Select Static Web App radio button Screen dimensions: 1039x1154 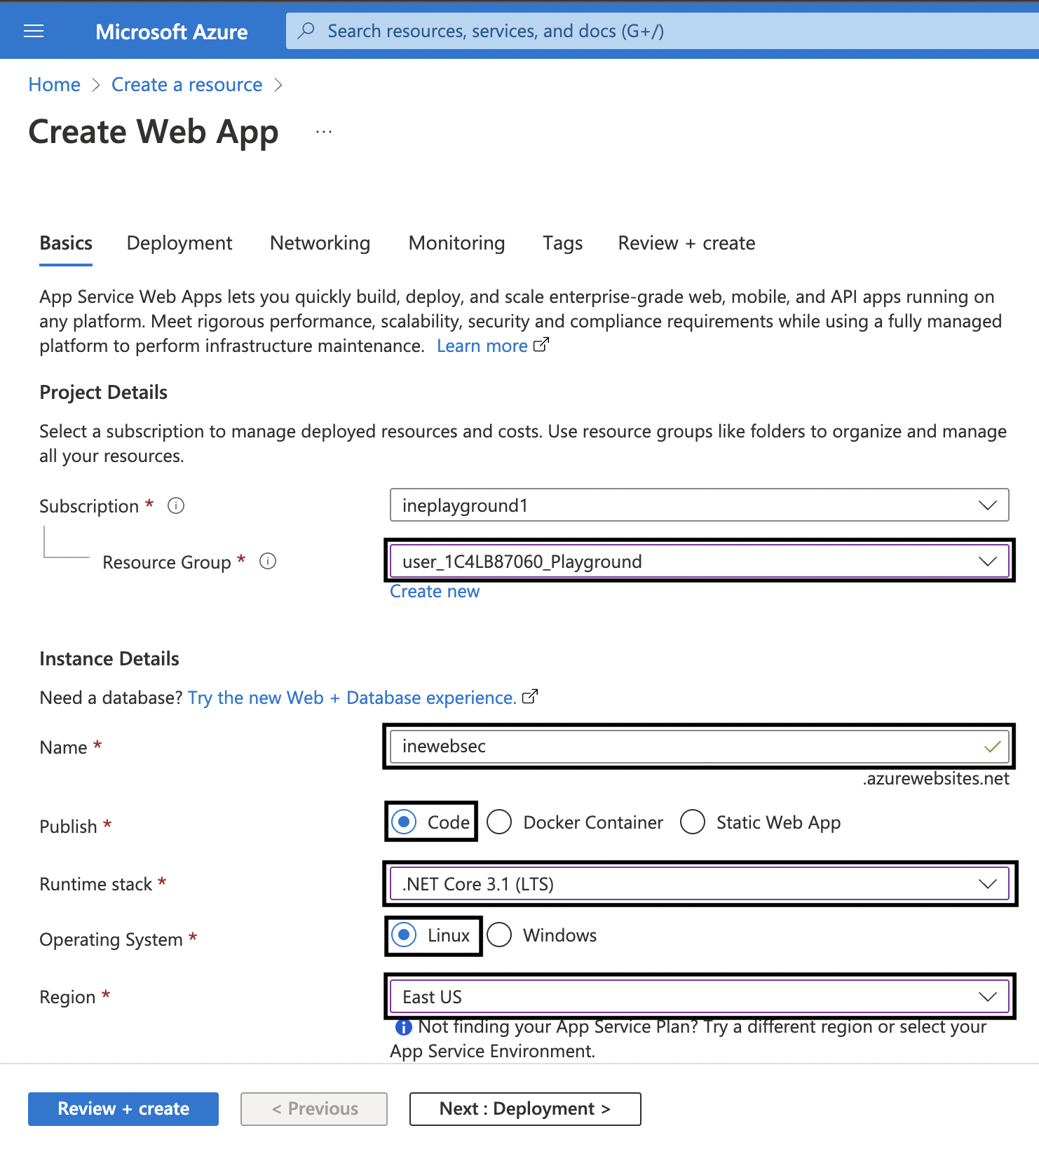pos(693,822)
